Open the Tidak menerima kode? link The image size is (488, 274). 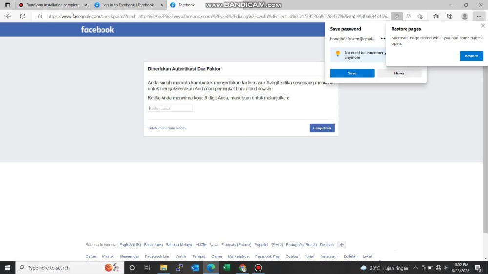point(167,128)
